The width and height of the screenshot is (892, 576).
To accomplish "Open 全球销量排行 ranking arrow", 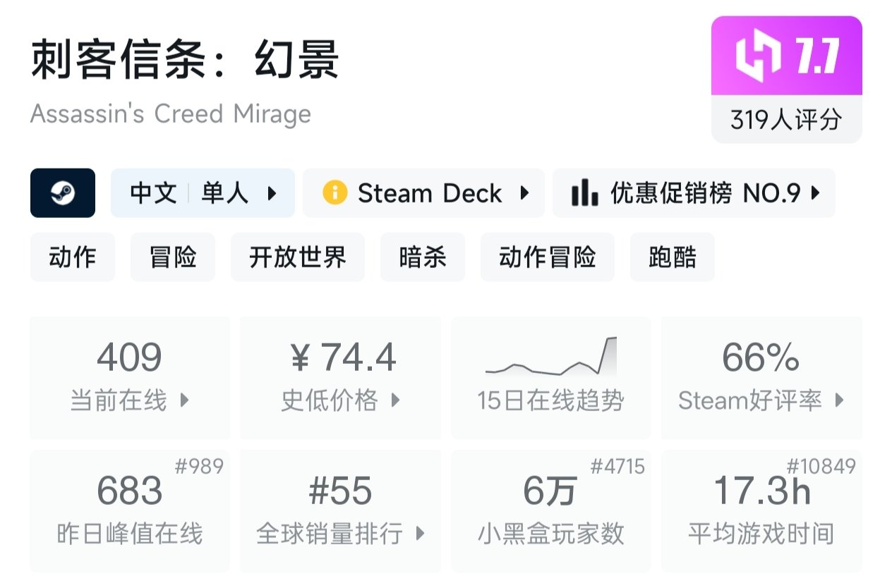I will pos(420,534).
